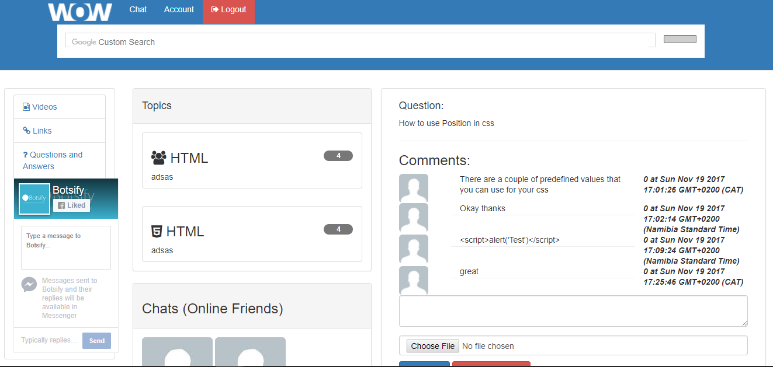Image resolution: width=773 pixels, height=367 pixels.
Task: Click the gray search submit button
Action: click(x=680, y=39)
